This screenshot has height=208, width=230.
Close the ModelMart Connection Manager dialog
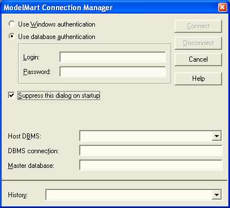coord(223,7)
